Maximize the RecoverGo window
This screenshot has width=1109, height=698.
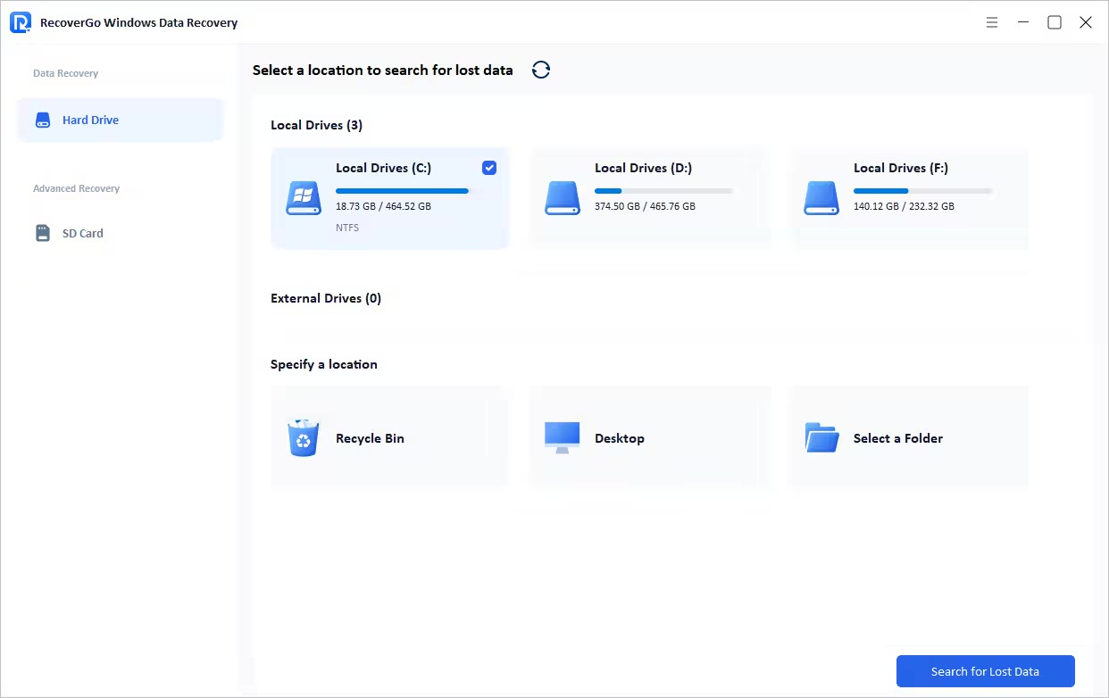pyautogui.click(x=1055, y=22)
